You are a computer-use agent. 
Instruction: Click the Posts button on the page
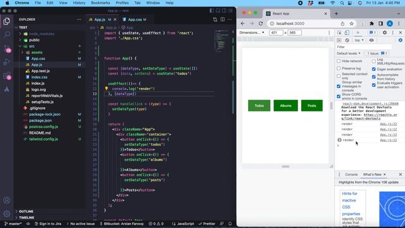click(312, 106)
